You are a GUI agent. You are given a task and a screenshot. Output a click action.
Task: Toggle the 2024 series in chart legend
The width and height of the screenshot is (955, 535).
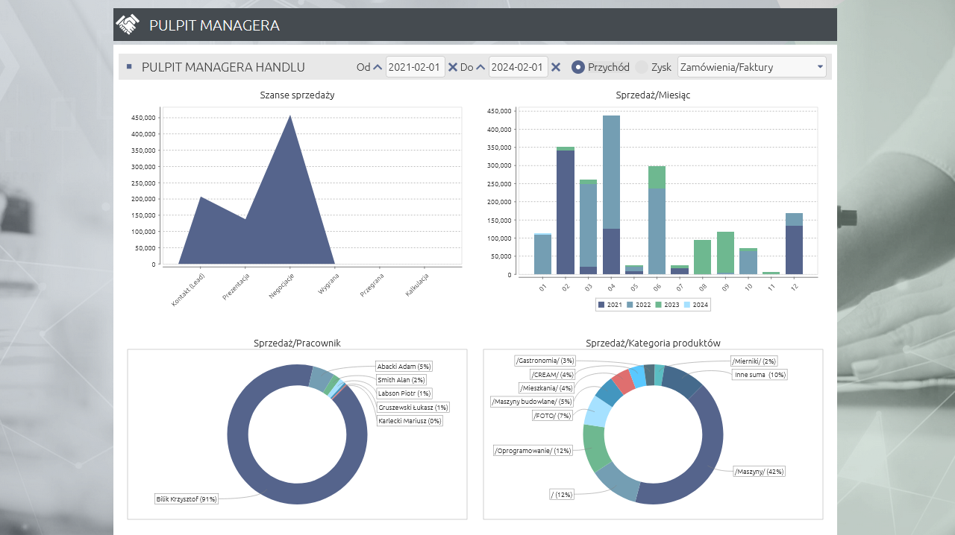(695, 305)
